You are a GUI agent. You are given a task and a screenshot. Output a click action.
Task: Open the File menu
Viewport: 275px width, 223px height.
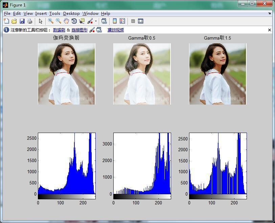coord(7,14)
